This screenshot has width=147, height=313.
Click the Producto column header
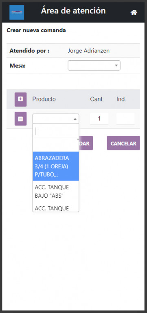click(44, 99)
